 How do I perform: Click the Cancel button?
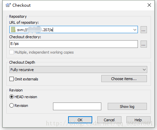[109, 120]
